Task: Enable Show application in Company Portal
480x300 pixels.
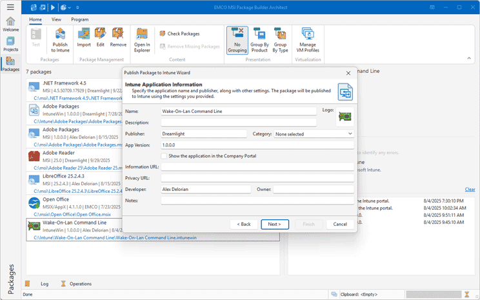Action: [165, 156]
